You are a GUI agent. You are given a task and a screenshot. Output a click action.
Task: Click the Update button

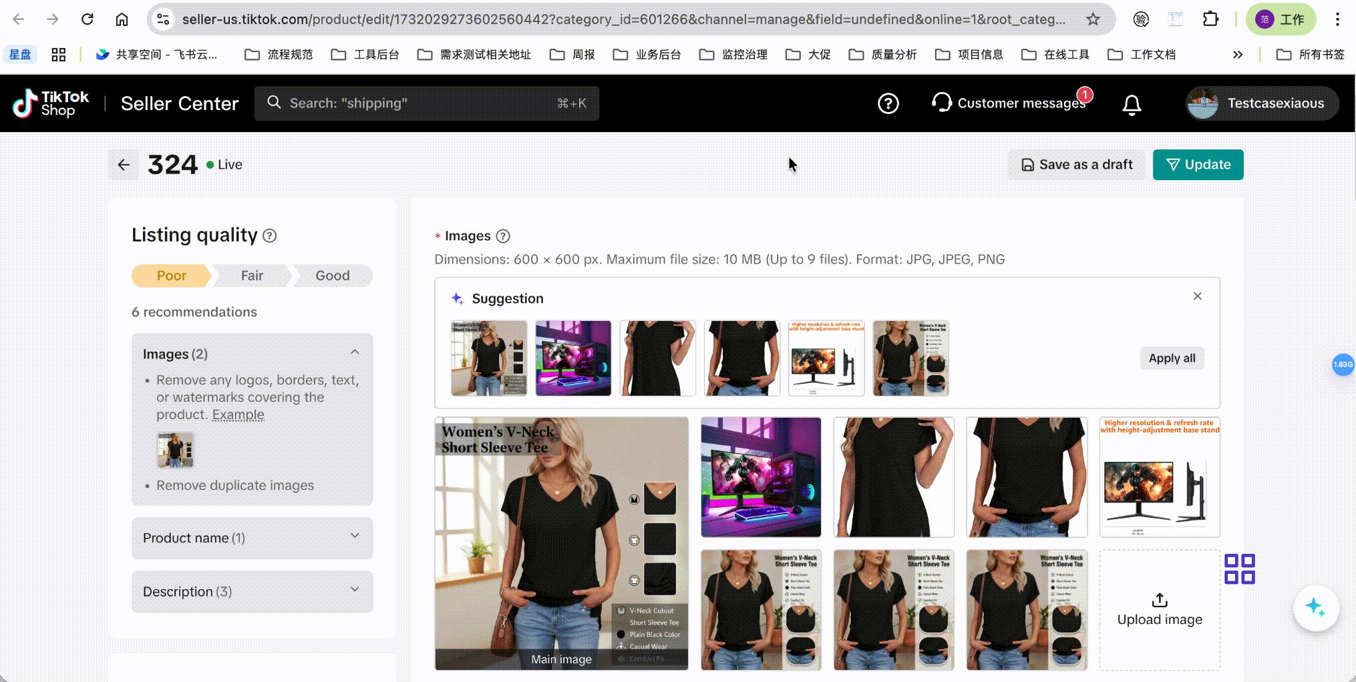coord(1198,164)
